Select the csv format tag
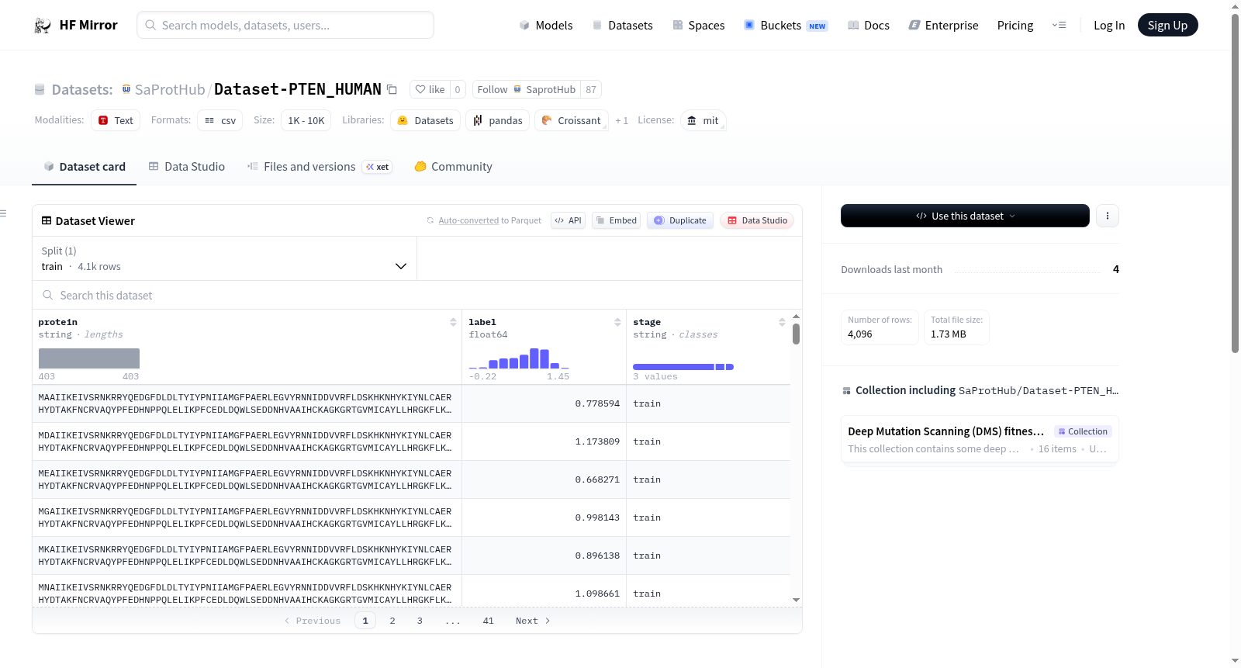 pyautogui.click(x=220, y=120)
